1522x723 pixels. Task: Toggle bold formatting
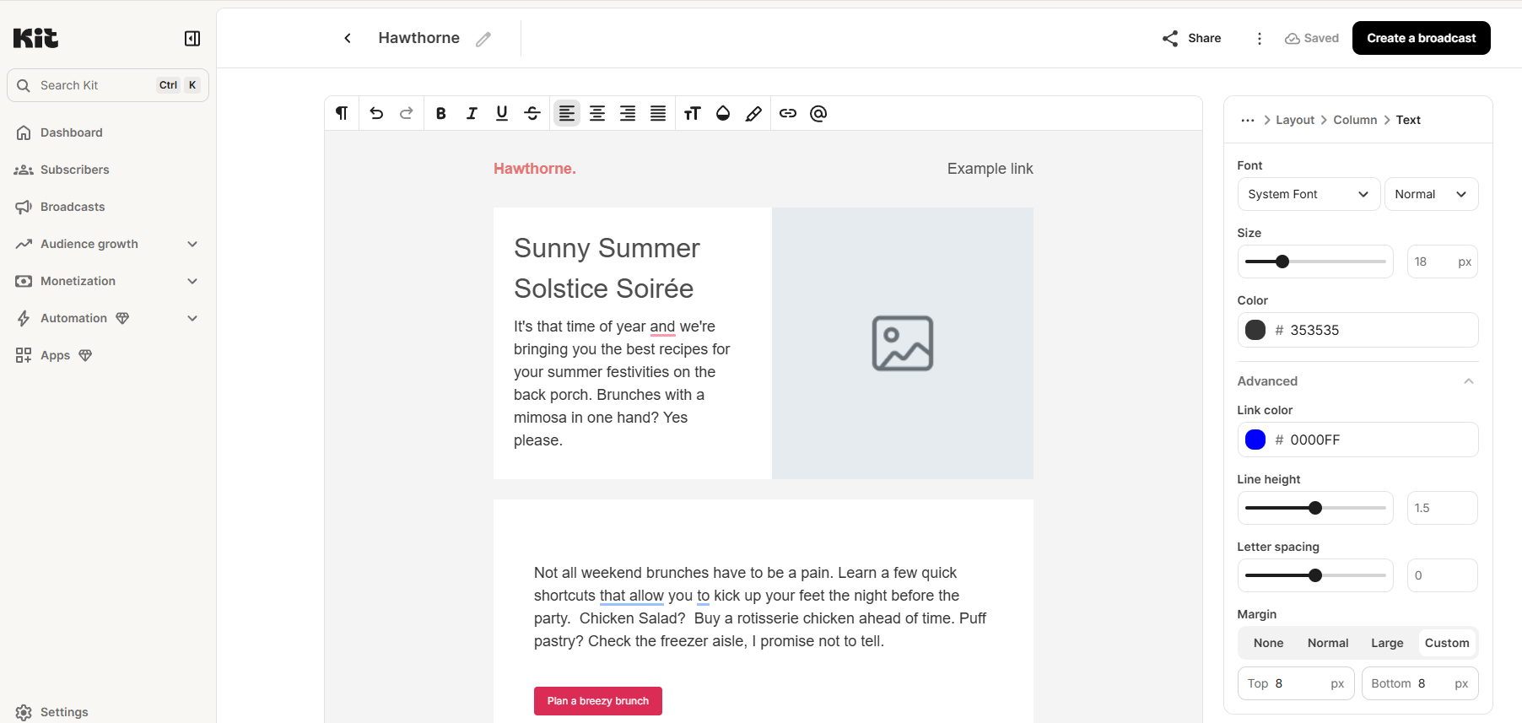click(x=440, y=113)
